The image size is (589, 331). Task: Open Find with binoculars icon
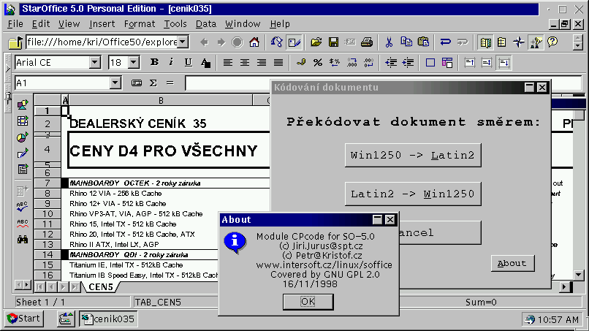point(23,240)
